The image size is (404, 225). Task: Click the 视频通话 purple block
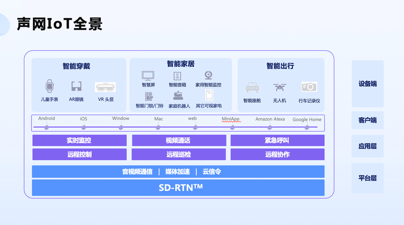pyautogui.click(x=179, y=140)
